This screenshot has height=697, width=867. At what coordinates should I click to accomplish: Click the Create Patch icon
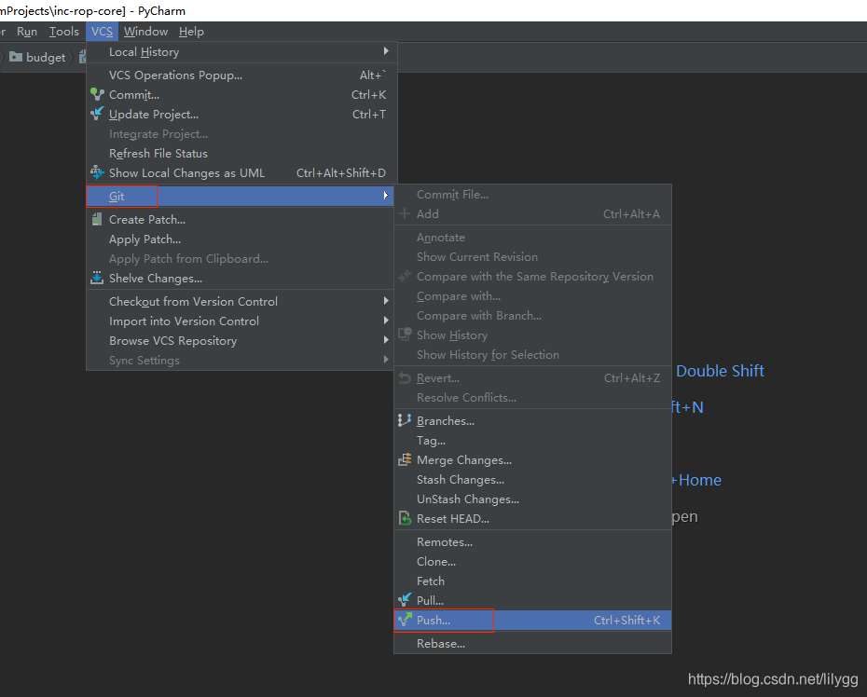point(97,219)
